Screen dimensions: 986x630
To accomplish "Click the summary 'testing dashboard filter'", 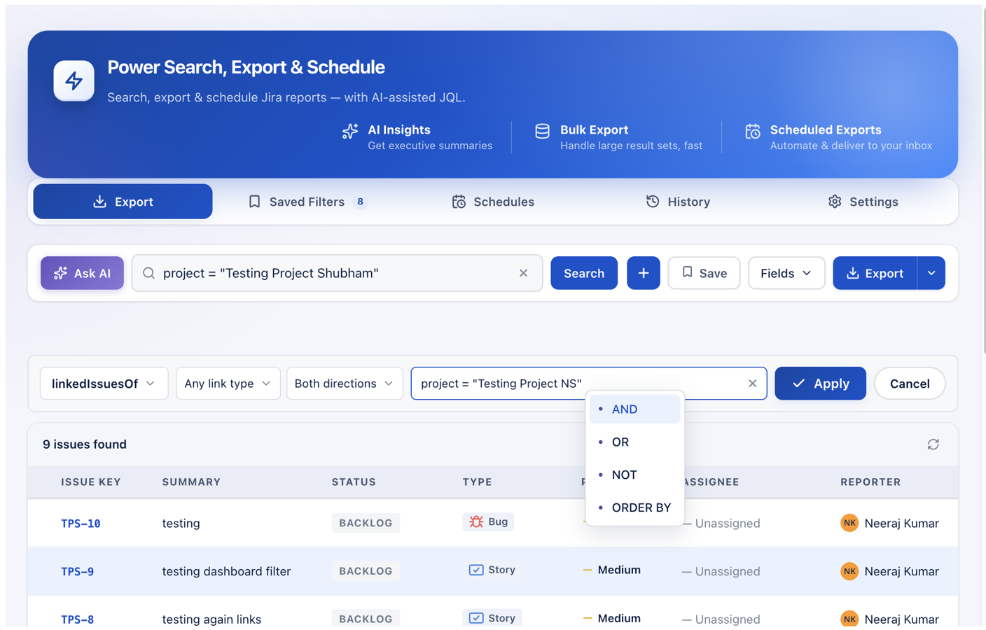I will point(226,571).
